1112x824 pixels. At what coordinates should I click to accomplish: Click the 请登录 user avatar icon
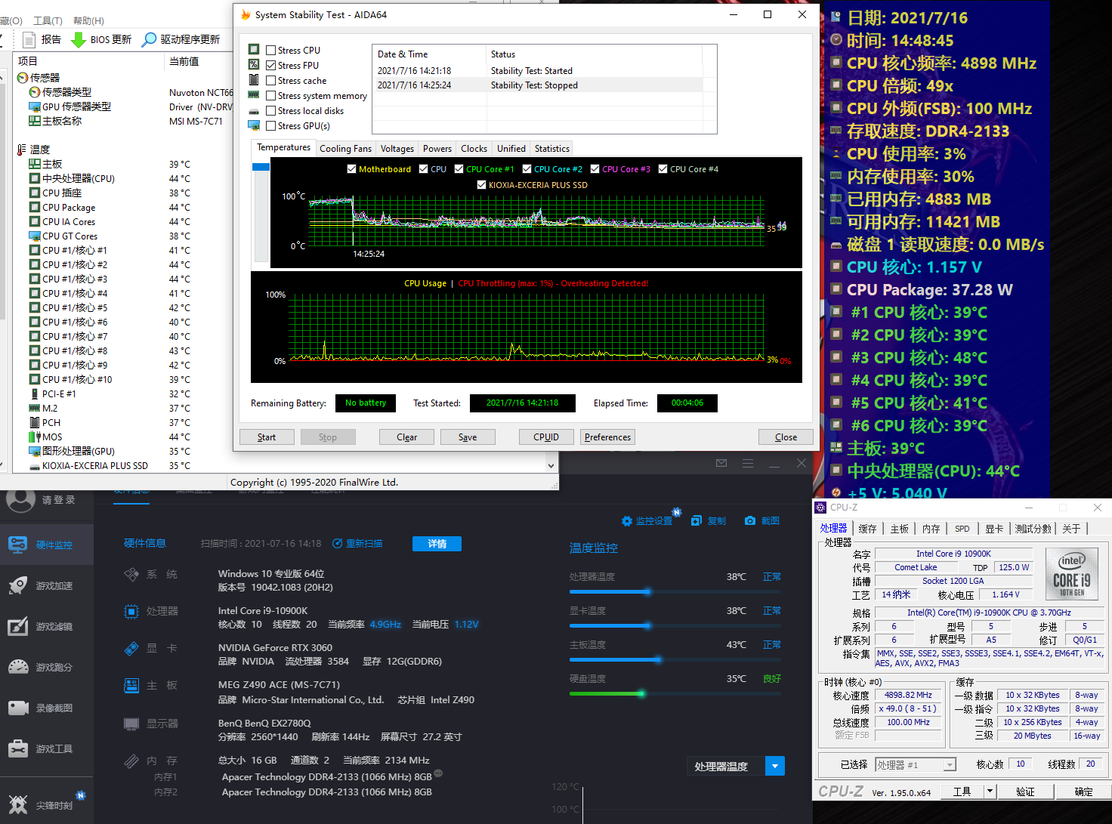tap(20, 498)
